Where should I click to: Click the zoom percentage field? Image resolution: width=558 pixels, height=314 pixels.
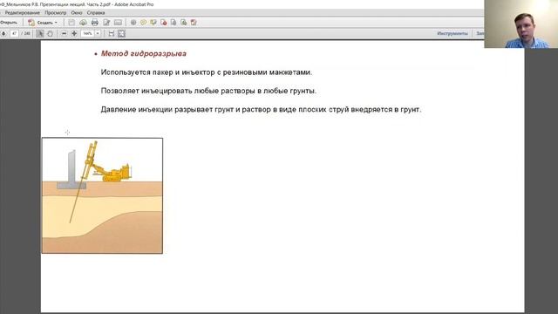(x=87, y=33)
